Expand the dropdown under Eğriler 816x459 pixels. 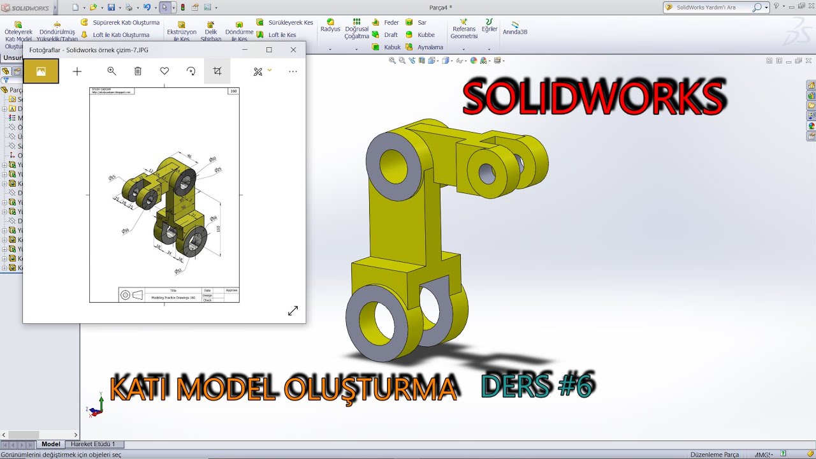pyautogui.click(x=489, y=49)
